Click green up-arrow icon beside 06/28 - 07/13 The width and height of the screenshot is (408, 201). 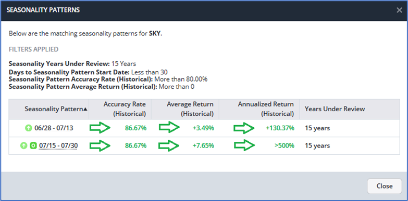tap(28, 128)
